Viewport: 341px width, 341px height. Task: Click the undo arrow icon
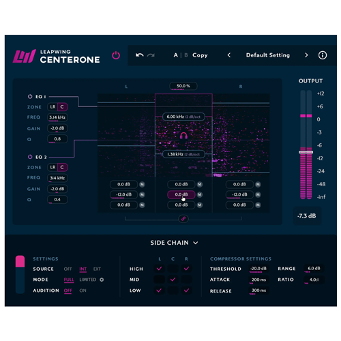click(x=140, y=55)
